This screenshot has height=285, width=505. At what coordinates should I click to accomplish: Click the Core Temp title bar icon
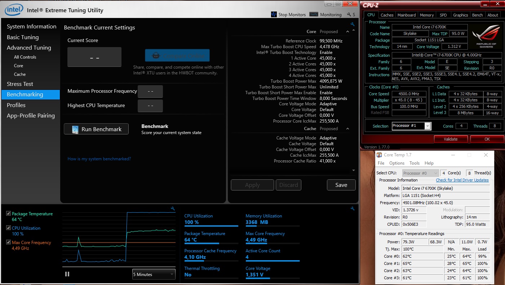click(379, 155)
